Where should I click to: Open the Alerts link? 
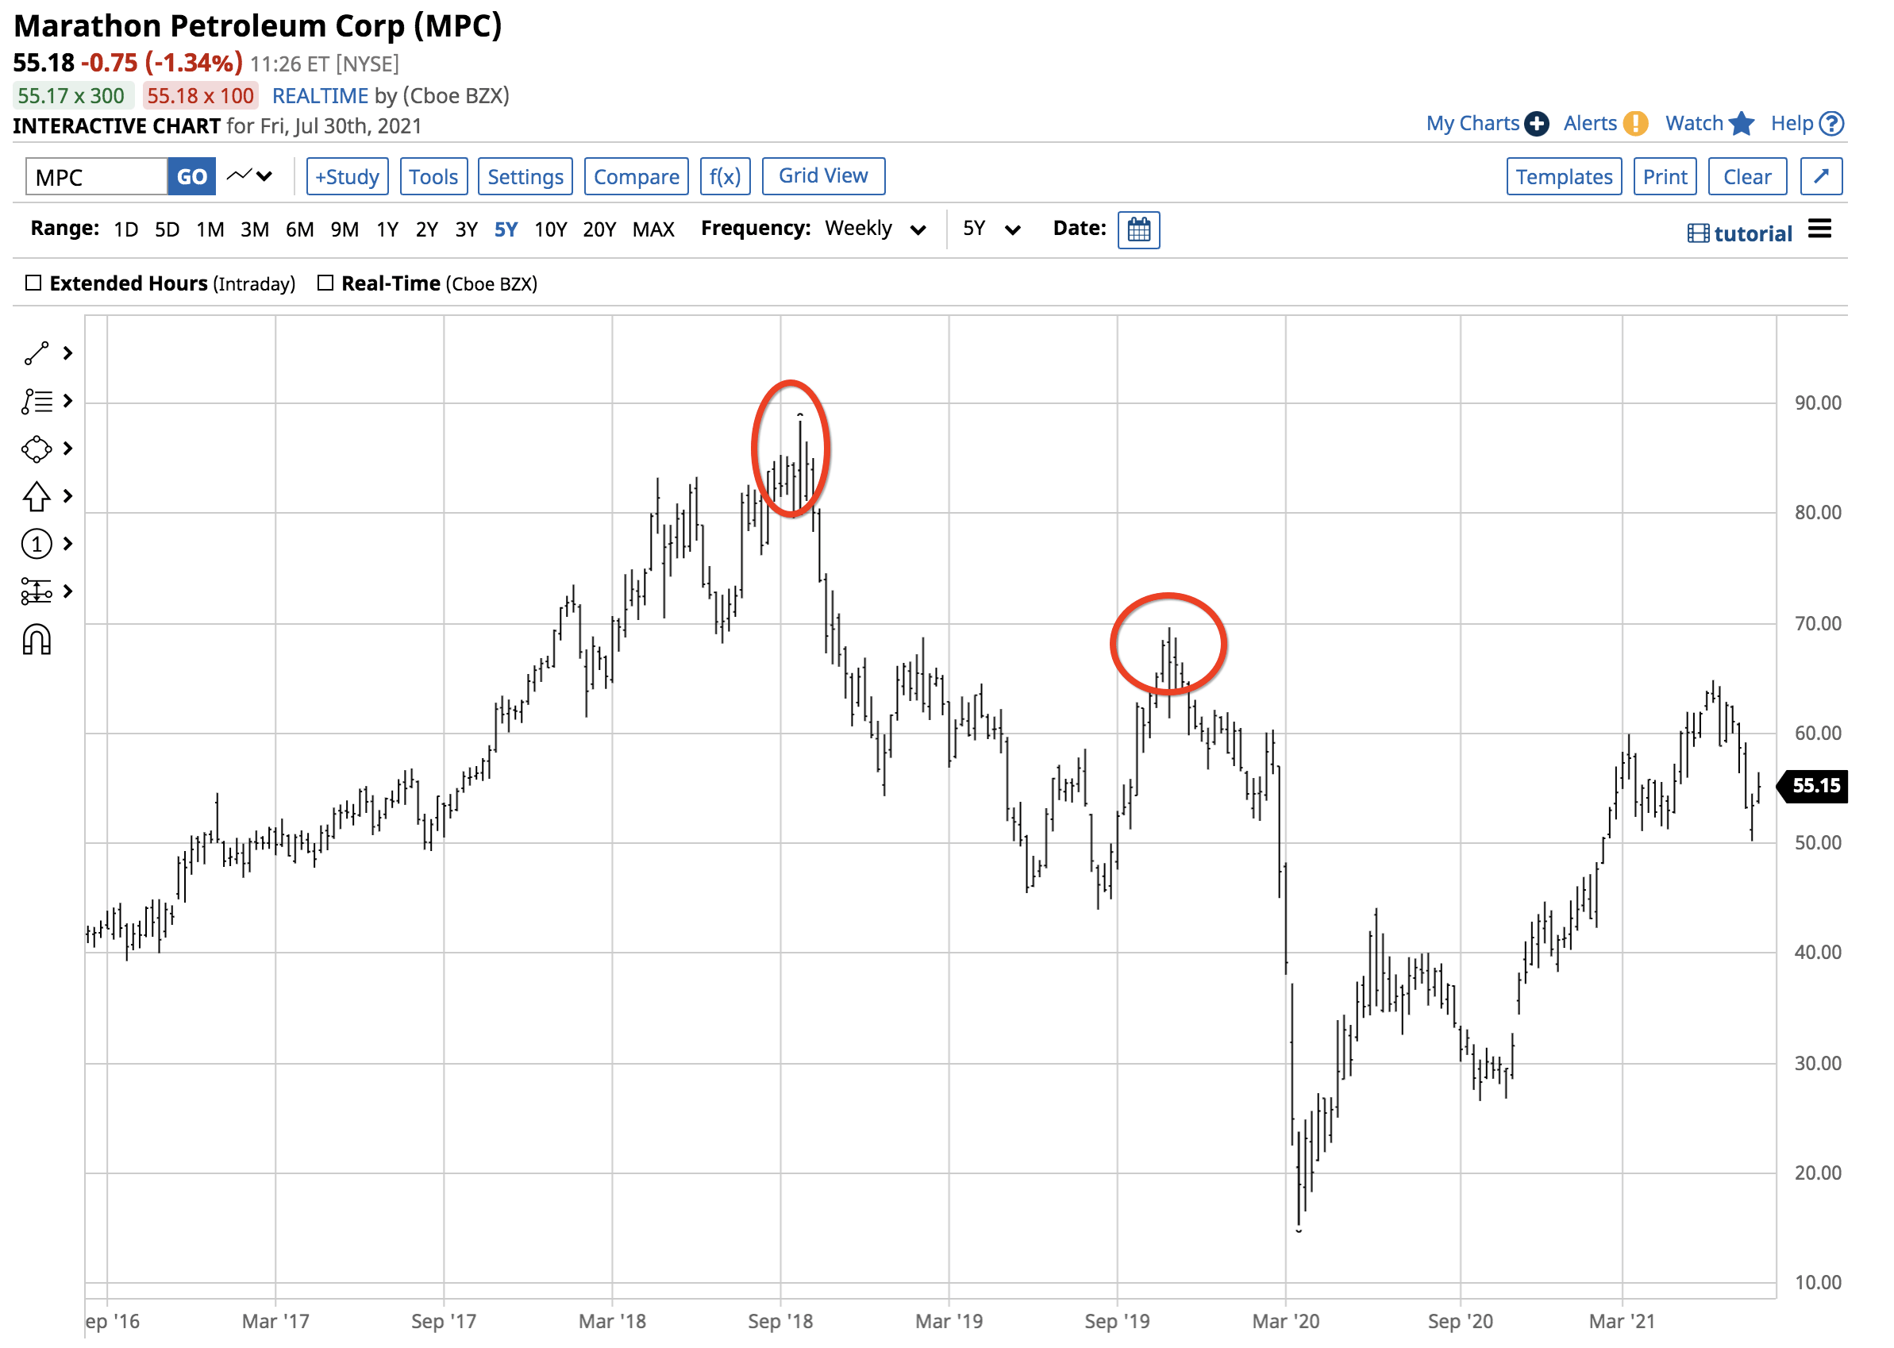[1590, 124]
